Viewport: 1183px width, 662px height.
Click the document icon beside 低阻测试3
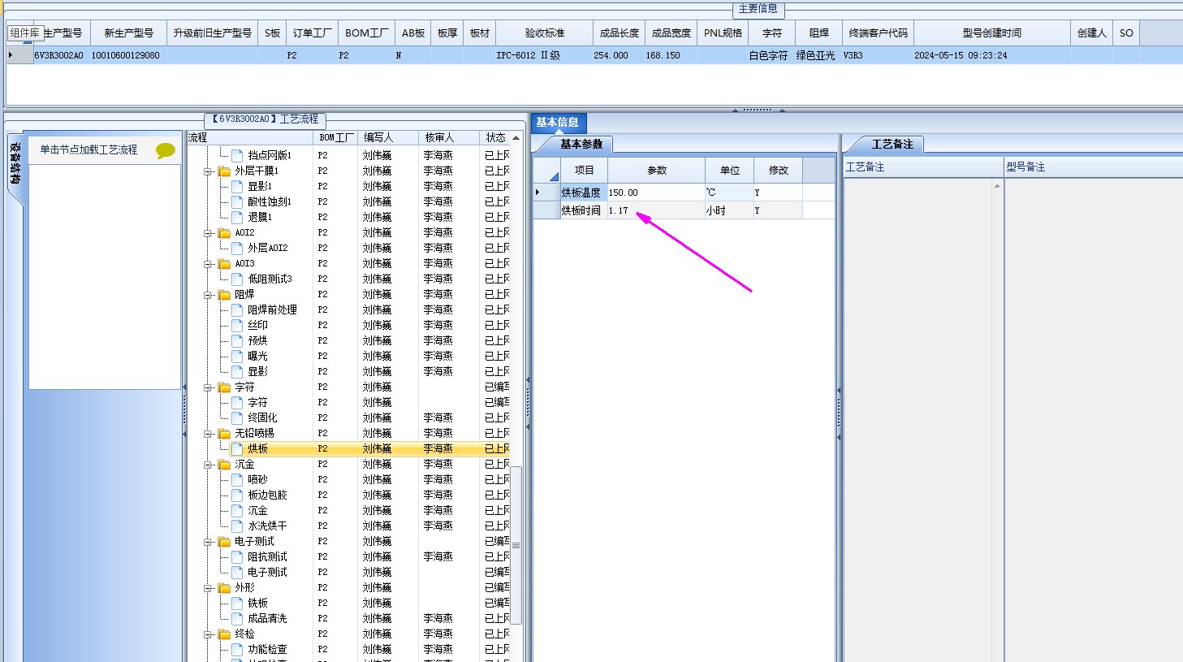click(x=237, y=279)
